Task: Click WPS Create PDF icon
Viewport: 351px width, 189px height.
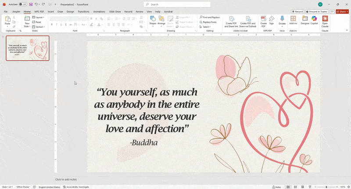Action: click(x=264, y=19)
